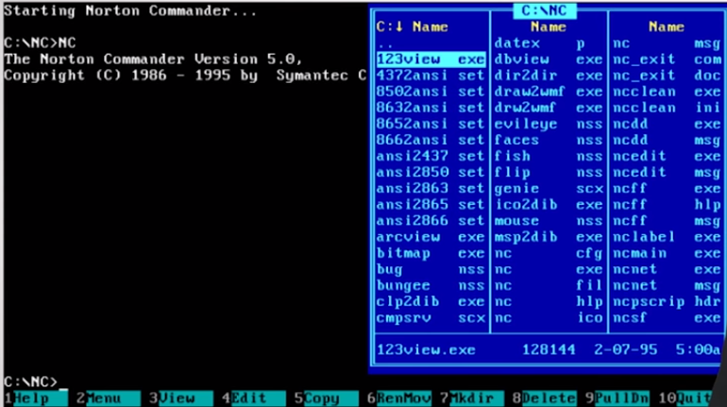Select file clp2dib exe

tap(431, 301)
